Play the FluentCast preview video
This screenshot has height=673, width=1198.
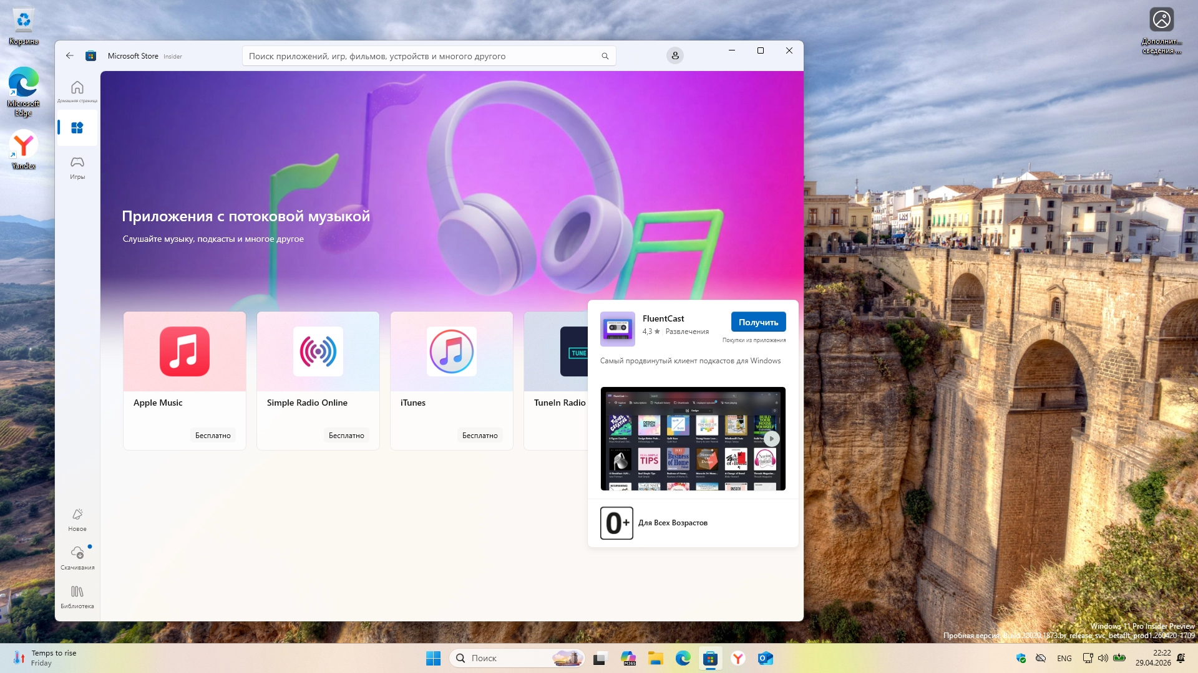[771, 439]
